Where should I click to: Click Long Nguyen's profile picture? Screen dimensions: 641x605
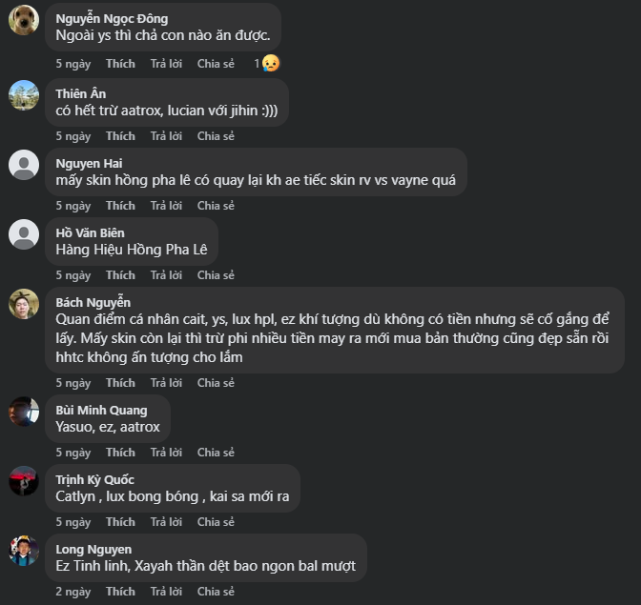click(24, 551)
